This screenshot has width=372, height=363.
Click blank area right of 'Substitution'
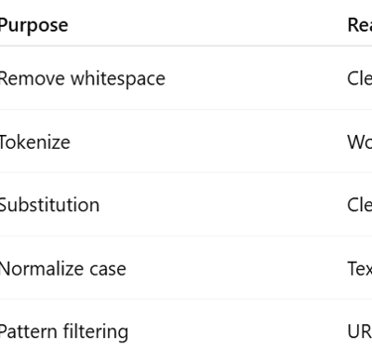[x=223, y=205]
